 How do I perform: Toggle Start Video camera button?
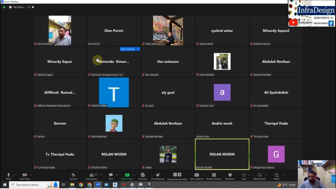25,175
